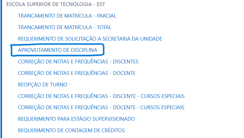
Task: Open Requerimento de Contagem de Créditos
Action: 71,130
